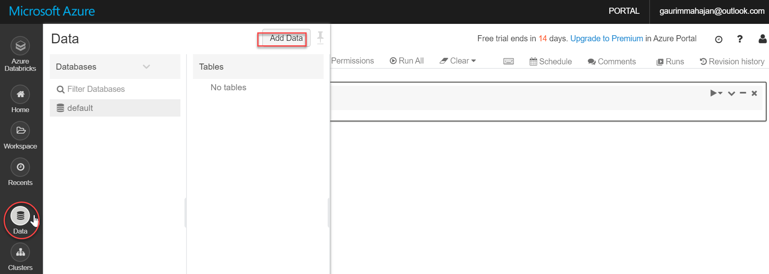Open the Schedule option
769x274 pixels.
[551, 62]
